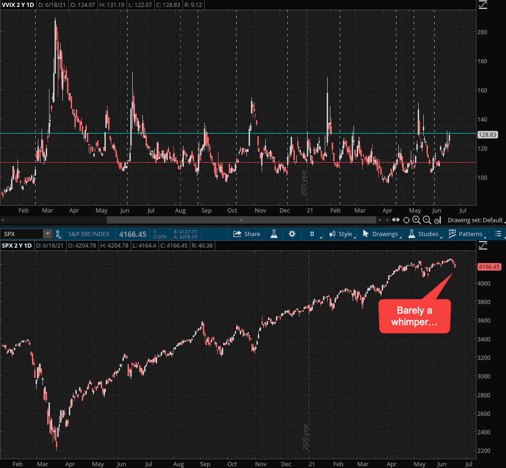Click the zoom out magnifier icon
The height and width of the screenshot is (468, 506).
coord(427,220)
